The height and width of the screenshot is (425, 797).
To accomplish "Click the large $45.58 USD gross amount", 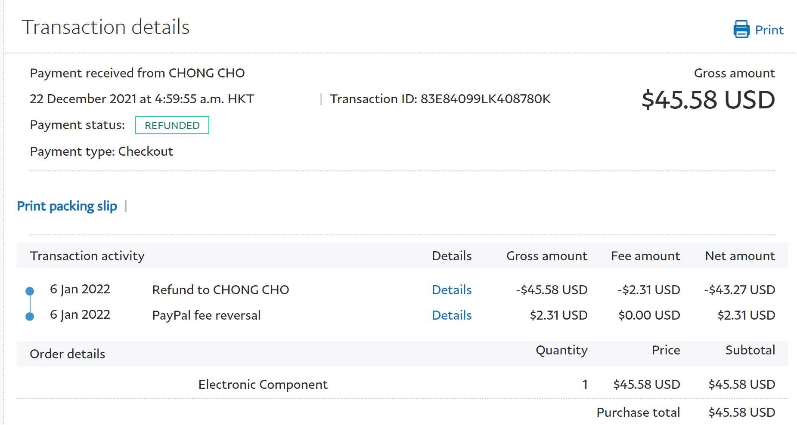I will (x=708, y=100).
